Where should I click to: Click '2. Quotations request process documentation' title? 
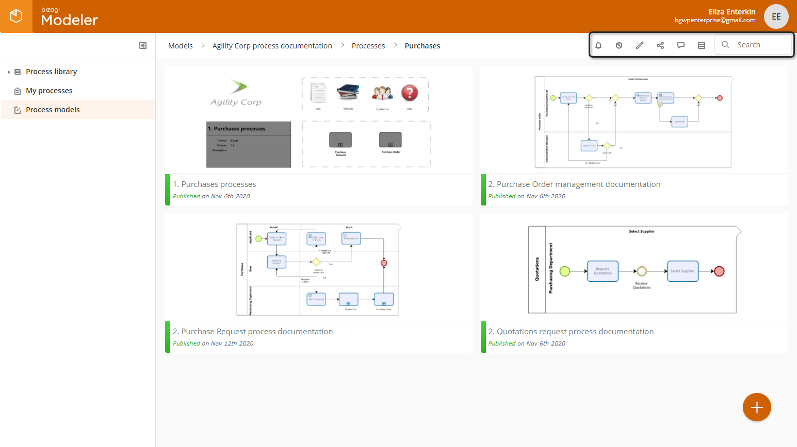pos(571,332)
